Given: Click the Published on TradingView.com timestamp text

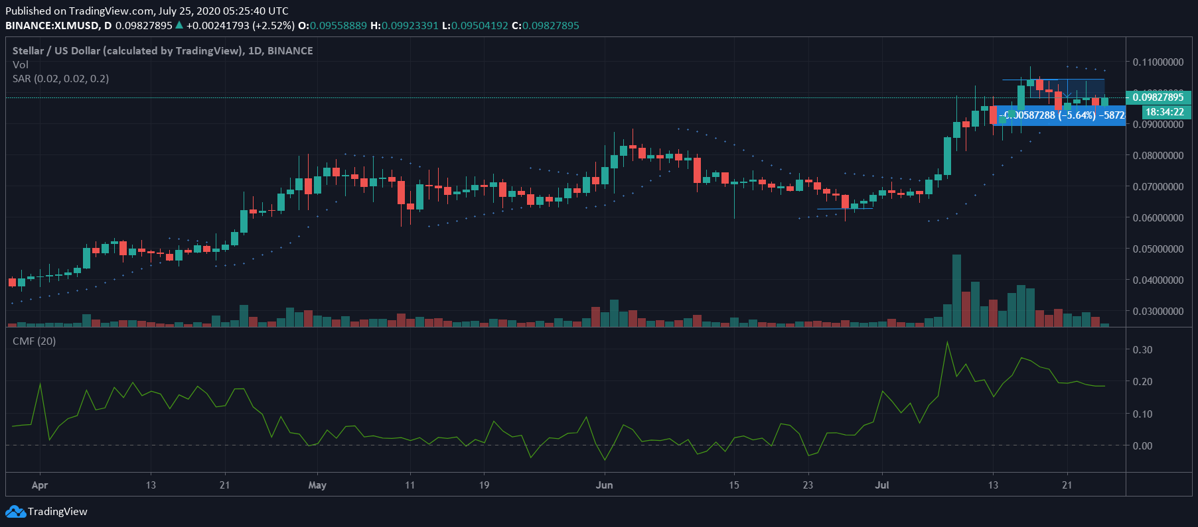Looking at the screenshot, I should coord(147,11).
